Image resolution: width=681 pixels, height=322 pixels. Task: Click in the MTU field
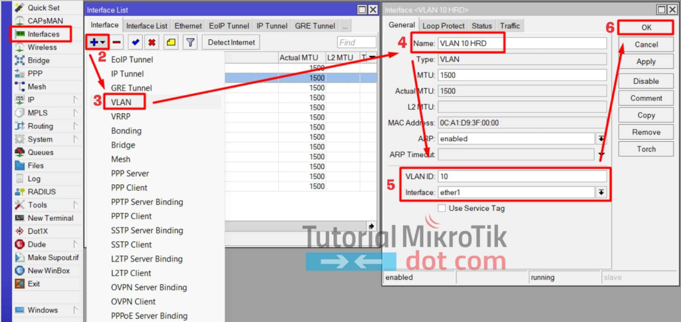click(x=522, y=75)
